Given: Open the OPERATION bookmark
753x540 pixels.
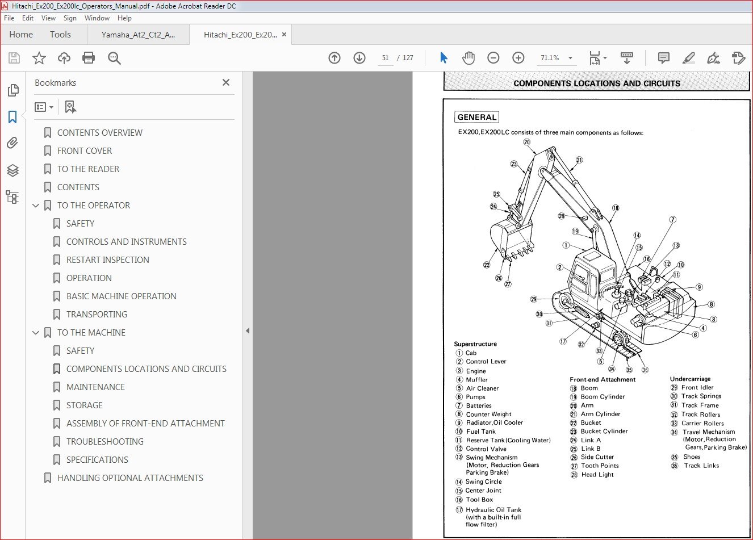Looking at the screenshot, I should tap(89, 278).
